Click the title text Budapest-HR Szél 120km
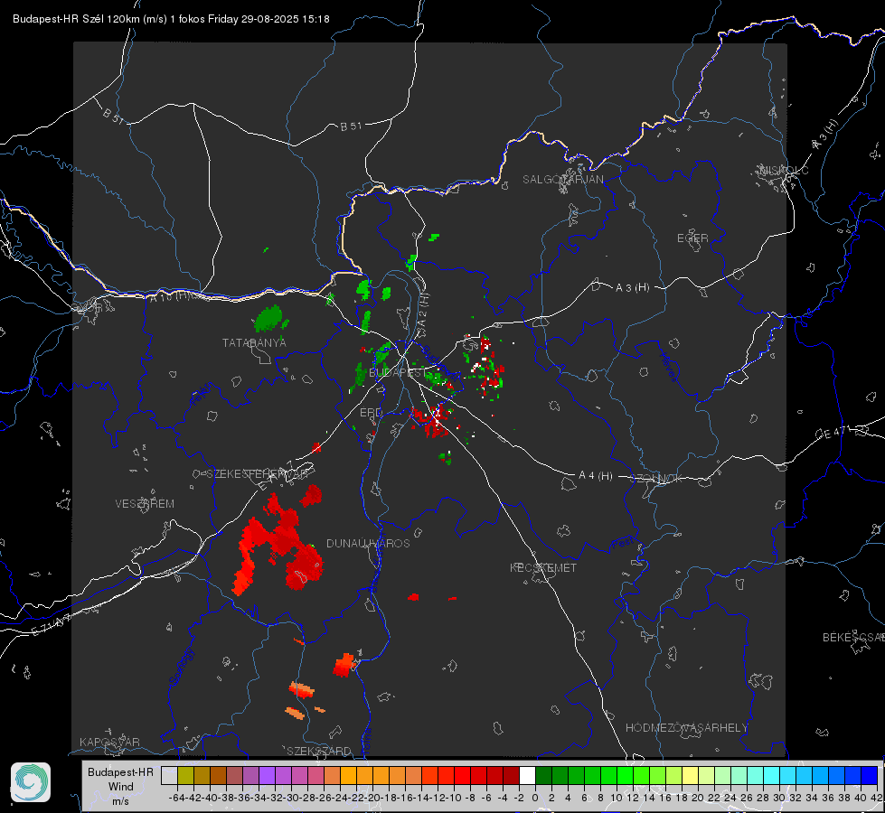 point(76,19)
